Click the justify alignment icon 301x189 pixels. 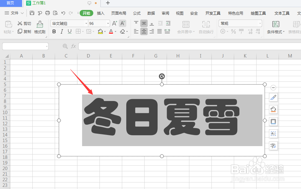pyautogui.click(x=160, y=31)
